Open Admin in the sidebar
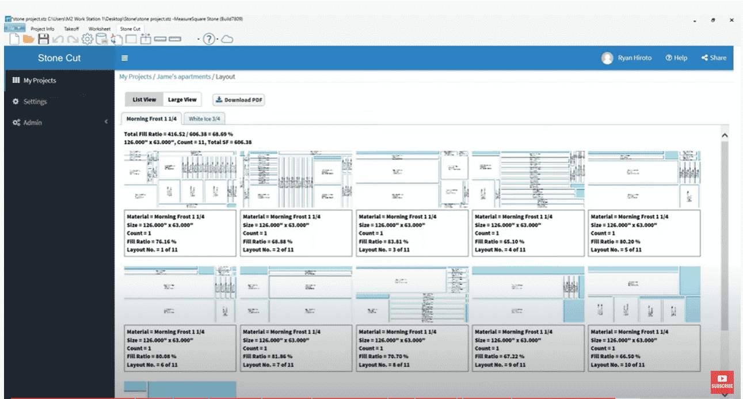Viewport: 743px width, 399px height. click(59, 123)
